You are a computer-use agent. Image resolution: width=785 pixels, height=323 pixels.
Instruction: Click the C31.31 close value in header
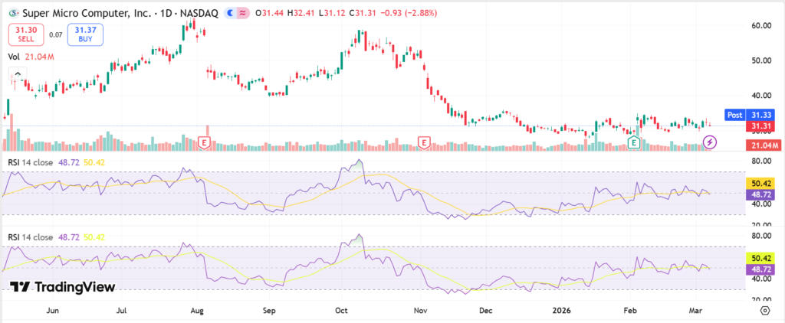click(363, 14)
